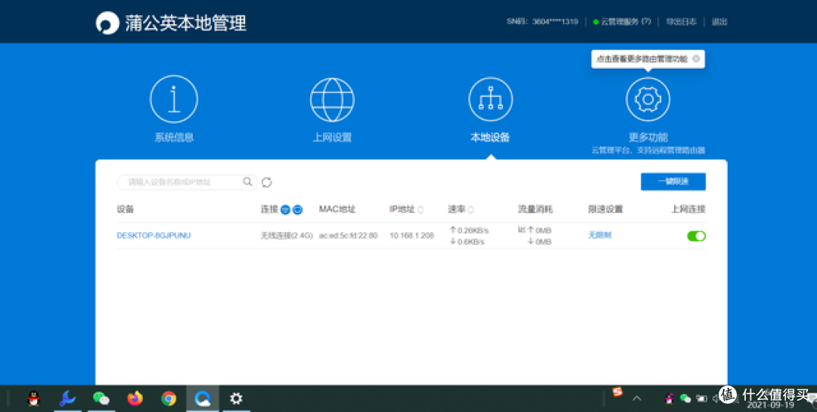817x412 pixels.
Task: Switch to the 更多功能 tab label
Action: coord(648,138)
